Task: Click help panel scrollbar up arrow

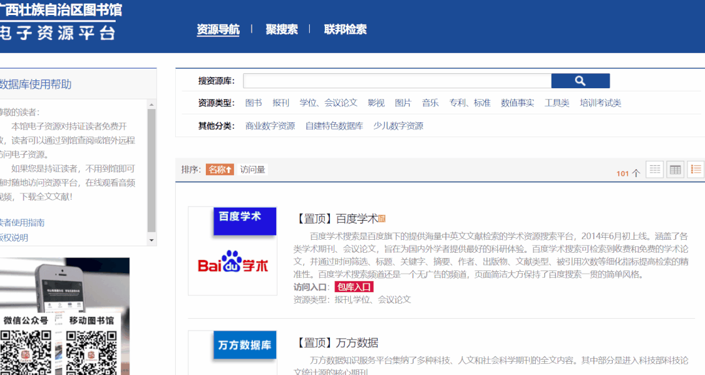Action: point(152,105)
